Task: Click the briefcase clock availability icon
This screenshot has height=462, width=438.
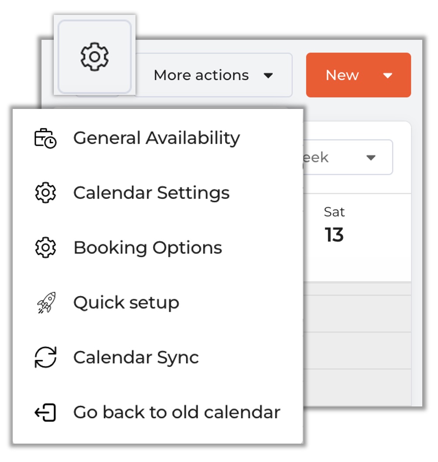Action: [45, 138]
